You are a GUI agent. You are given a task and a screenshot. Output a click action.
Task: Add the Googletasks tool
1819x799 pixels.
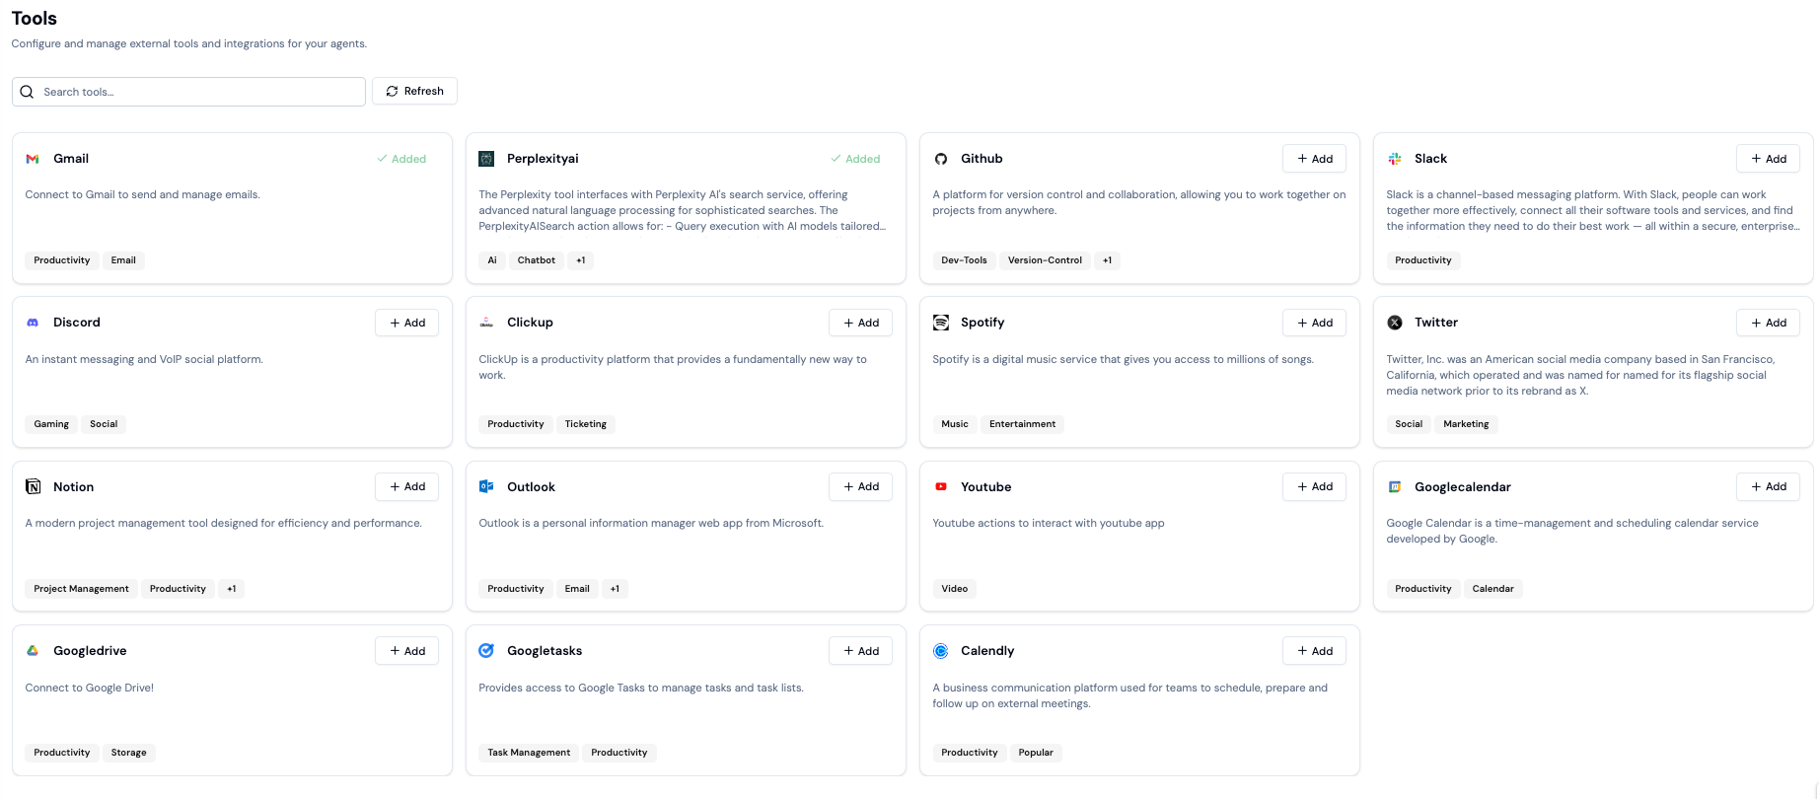860,651
